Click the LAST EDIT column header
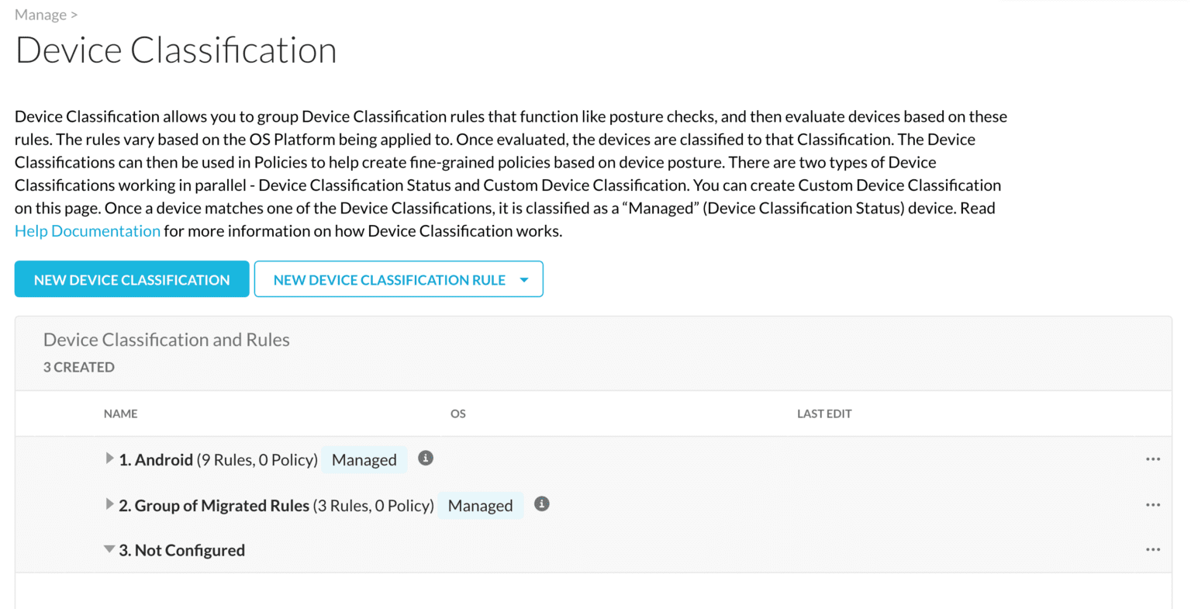This screenshot has width=1191, height=609. 823,413
